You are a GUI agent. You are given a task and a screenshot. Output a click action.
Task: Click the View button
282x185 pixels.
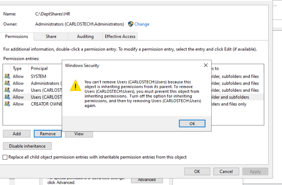tap(79, 134)
